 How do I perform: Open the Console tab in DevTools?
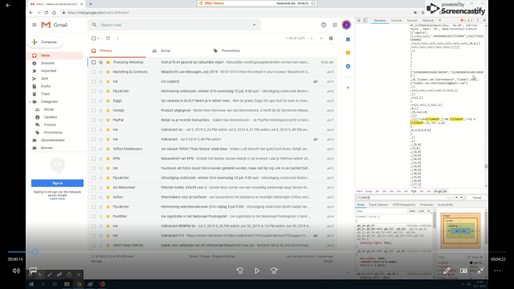[x=396, y=21]
